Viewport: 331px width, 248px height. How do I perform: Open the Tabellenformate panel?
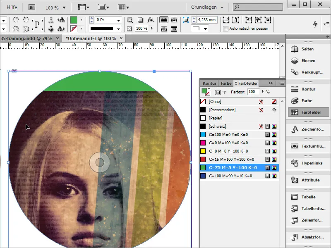tap(308, 209)
